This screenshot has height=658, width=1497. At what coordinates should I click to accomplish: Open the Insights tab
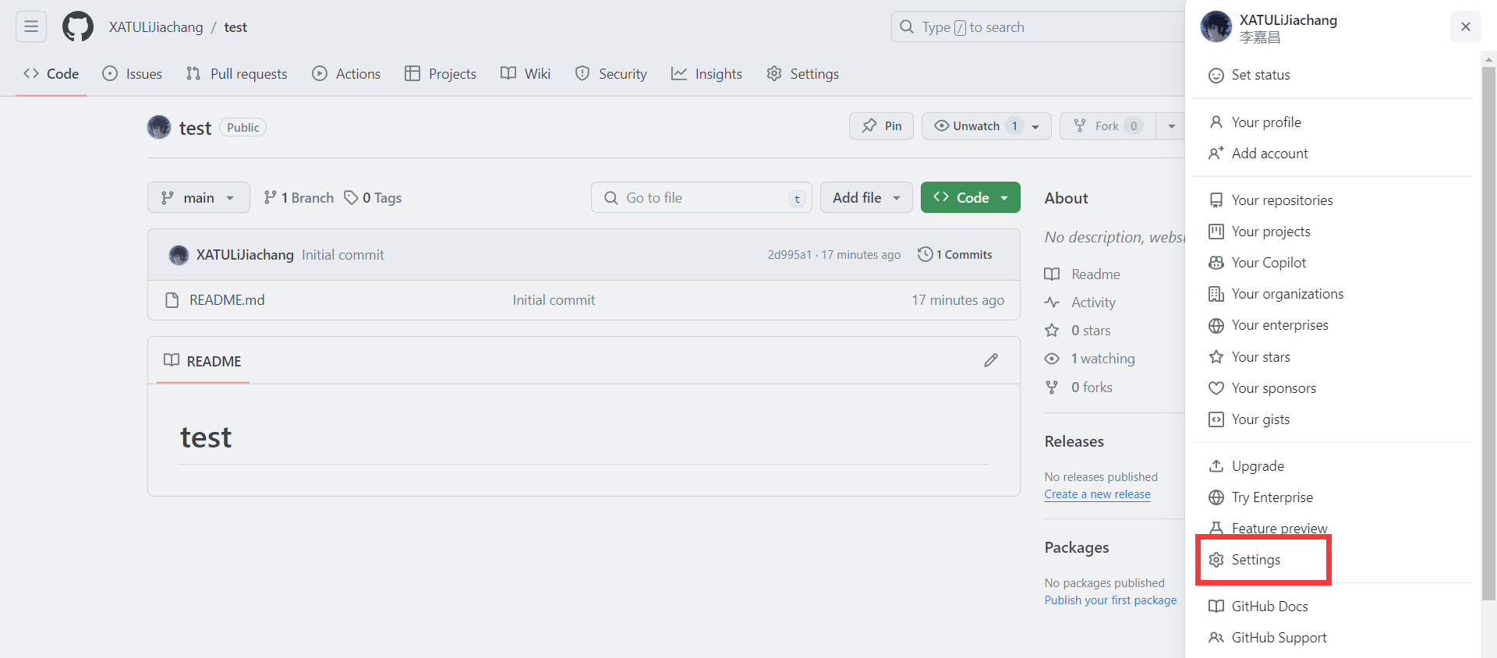pyautogui.click(x=707, y=74)
